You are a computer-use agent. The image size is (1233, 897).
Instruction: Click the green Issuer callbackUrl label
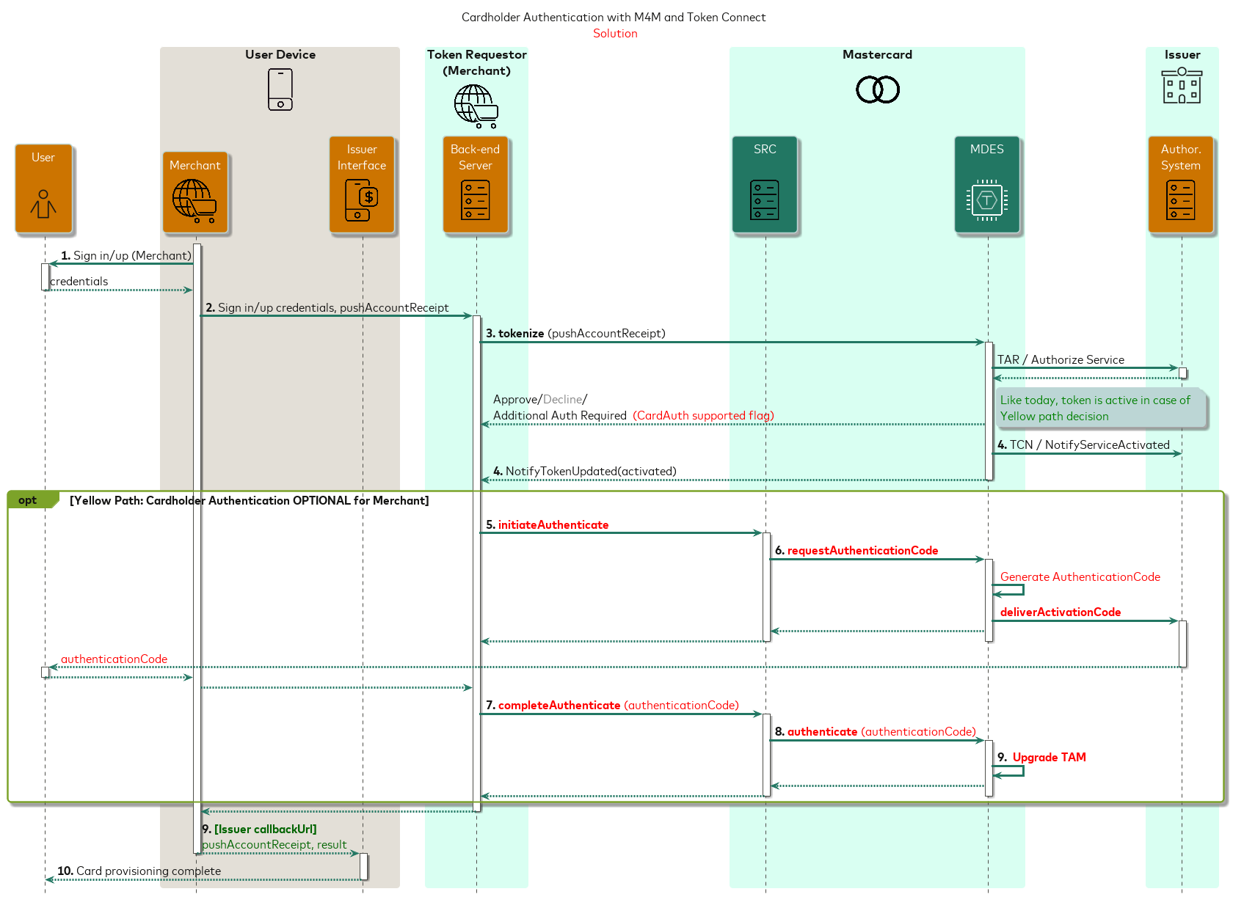(x=265, y=830)
